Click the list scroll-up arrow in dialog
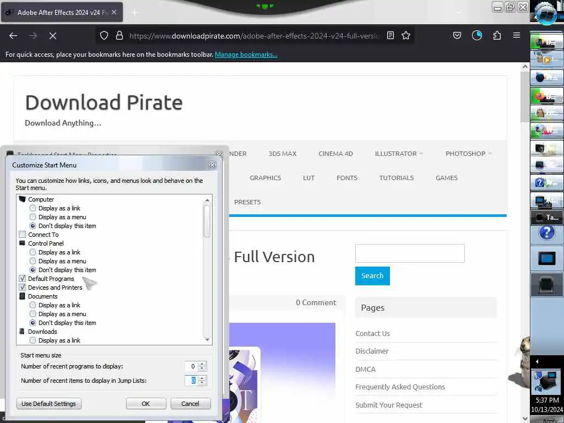564x423 pixels. click(207, 199)
